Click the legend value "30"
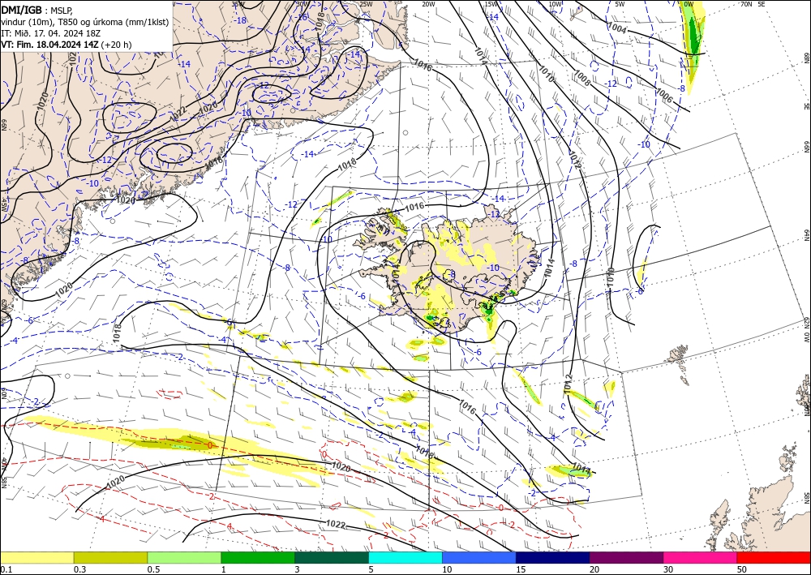 (x=668, y=569)
